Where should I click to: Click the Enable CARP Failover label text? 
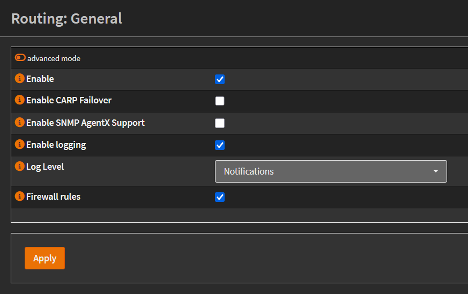(x=69, y=100)
